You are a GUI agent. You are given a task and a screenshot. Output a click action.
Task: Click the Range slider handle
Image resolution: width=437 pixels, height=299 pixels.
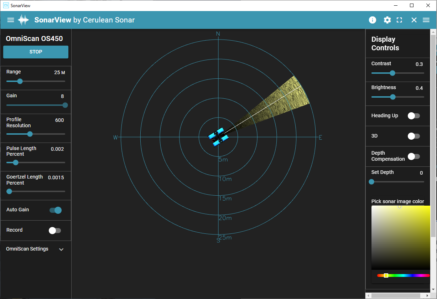coord(20,81)
